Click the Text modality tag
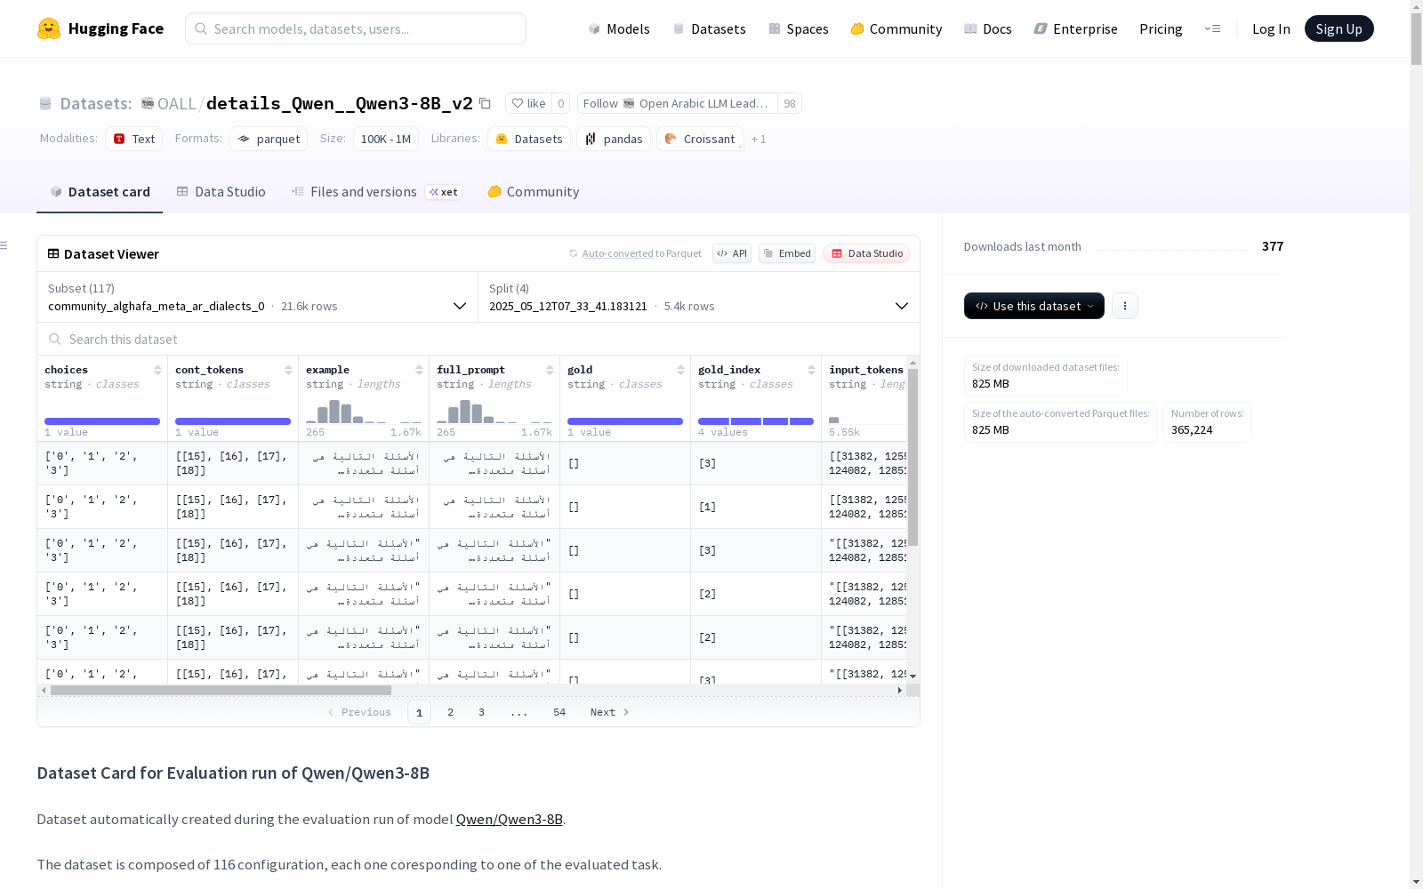Screen dimensions: 1423x889 click(134, 139)
